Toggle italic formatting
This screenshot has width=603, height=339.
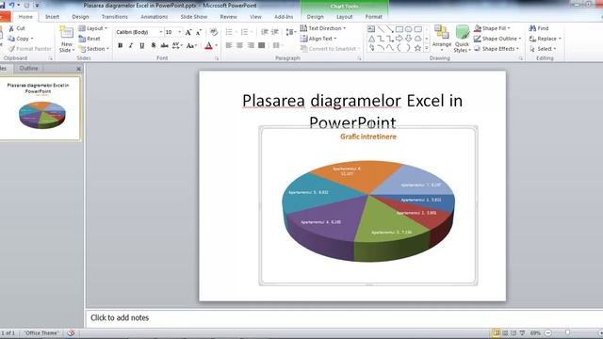[131, 46]
